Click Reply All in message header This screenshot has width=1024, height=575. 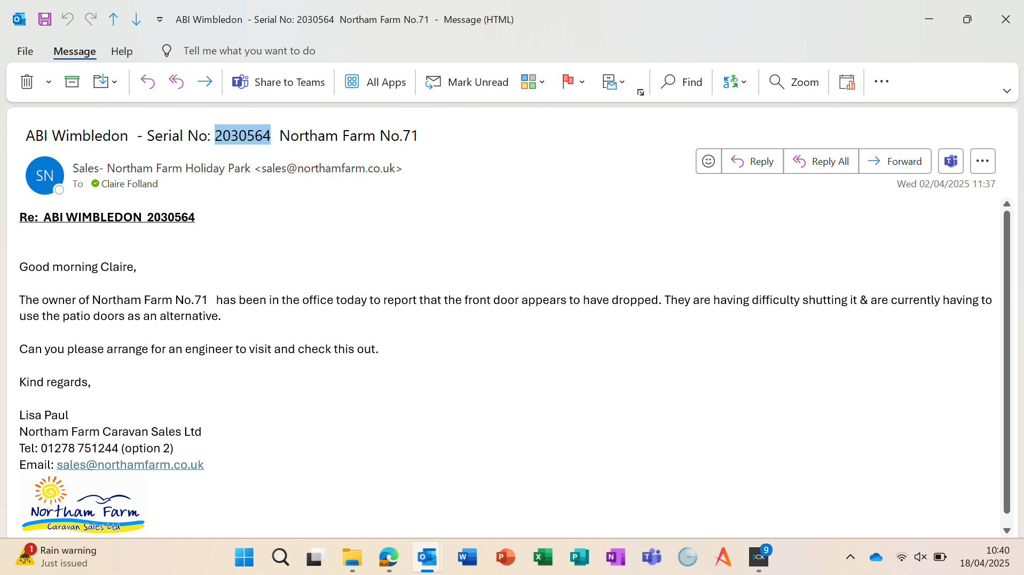[x=821, y=161]
